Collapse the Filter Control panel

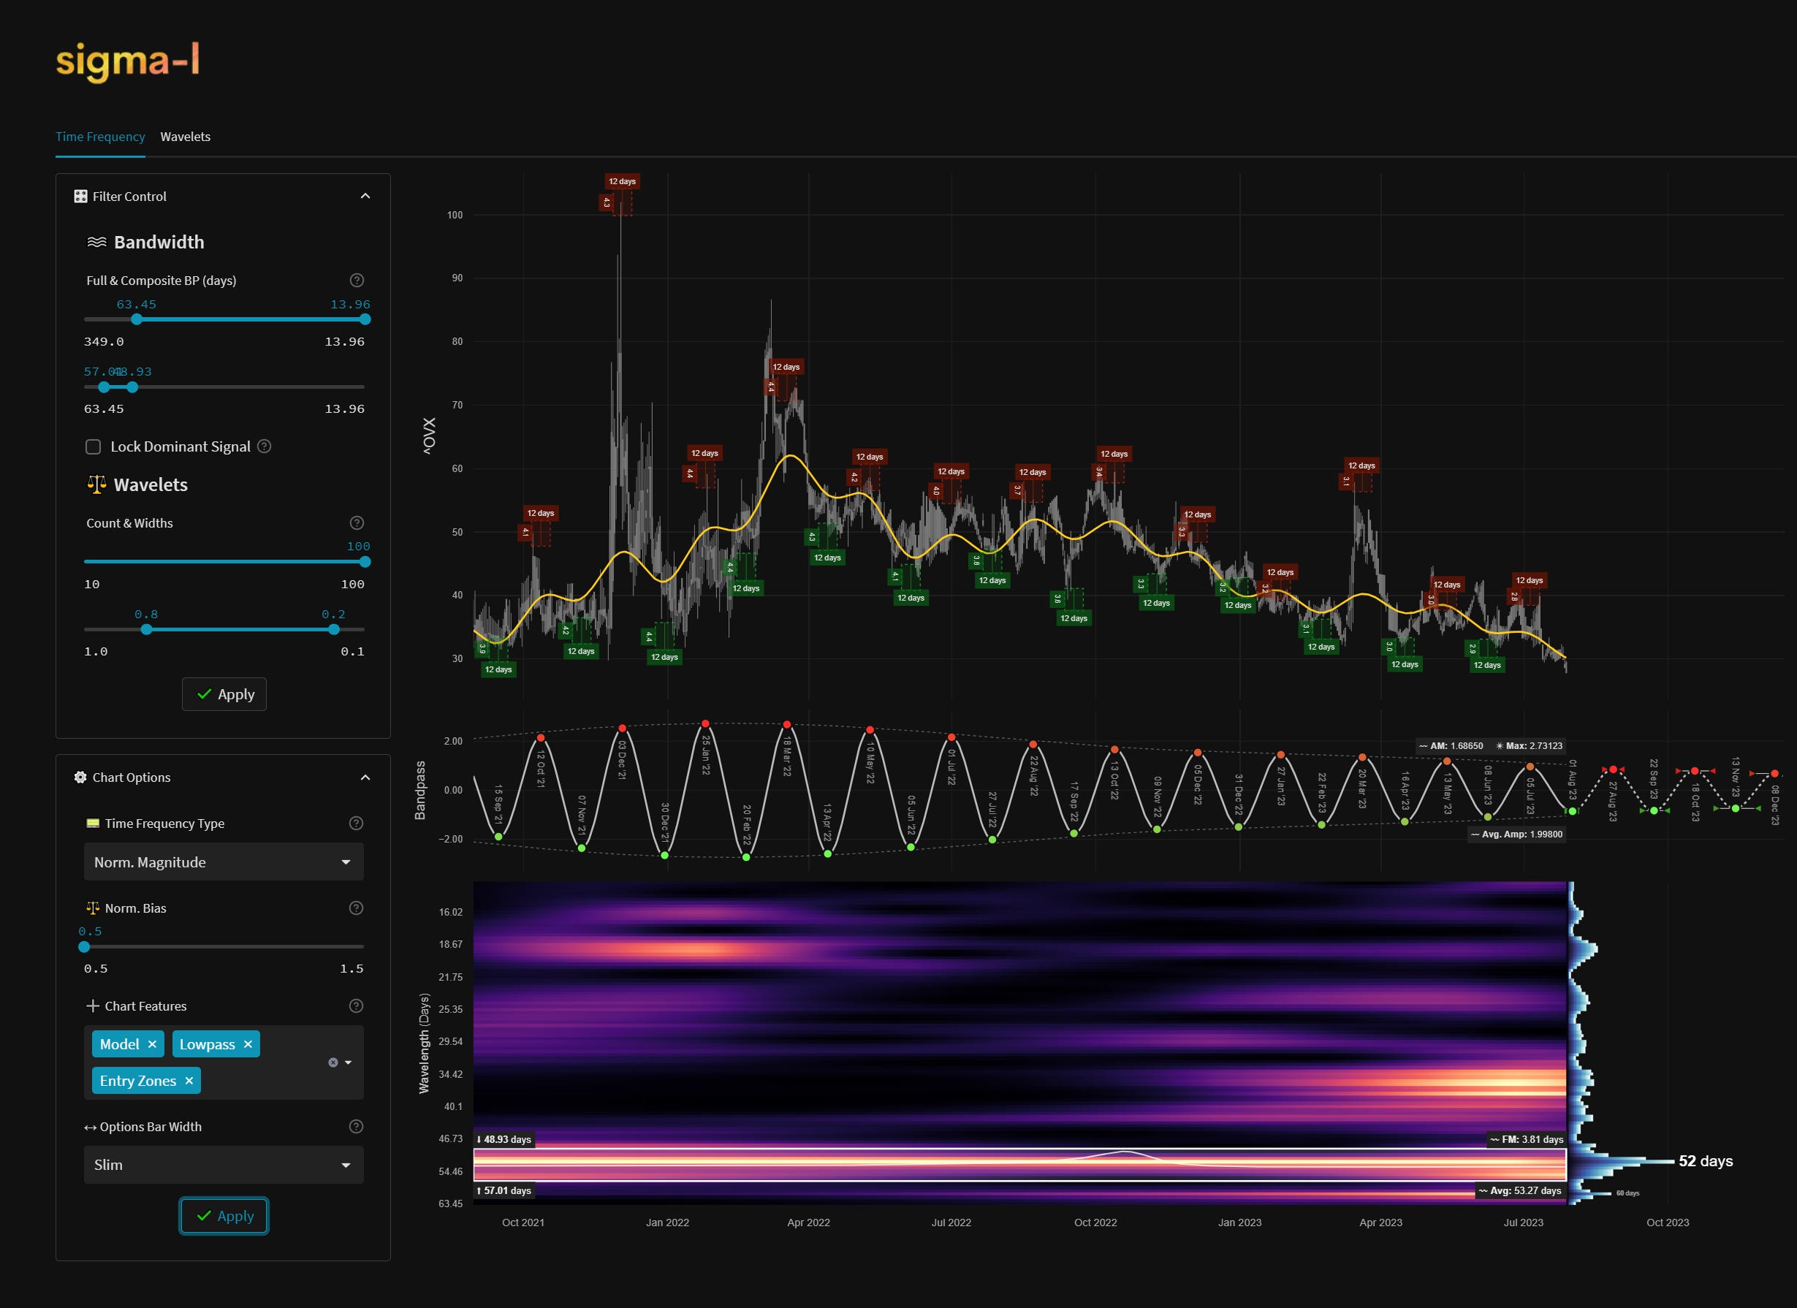tap(365, 197)
